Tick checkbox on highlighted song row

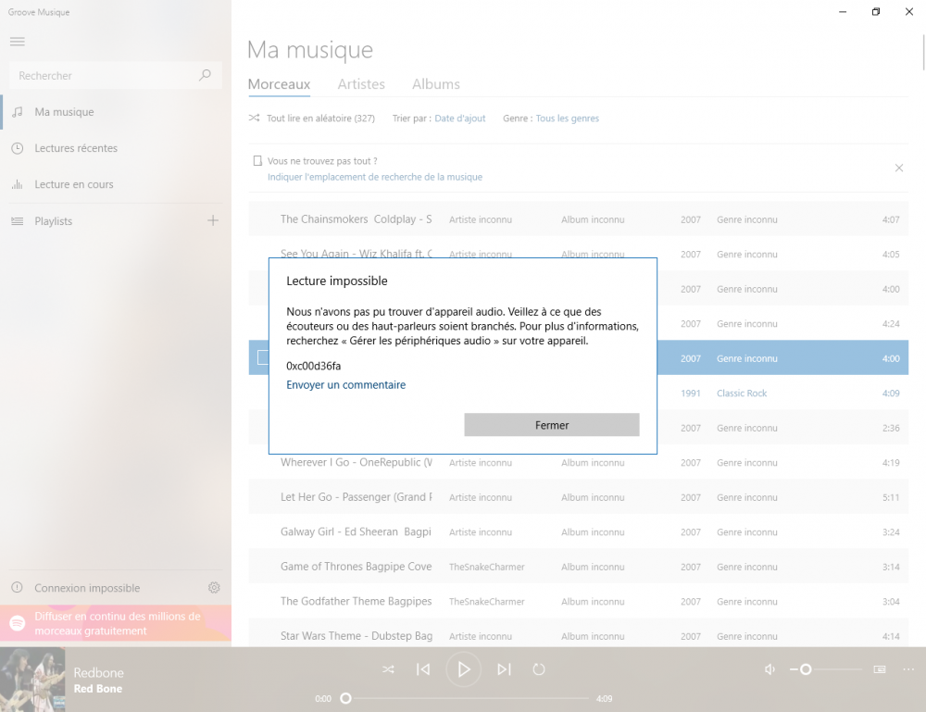coord(263,357)
